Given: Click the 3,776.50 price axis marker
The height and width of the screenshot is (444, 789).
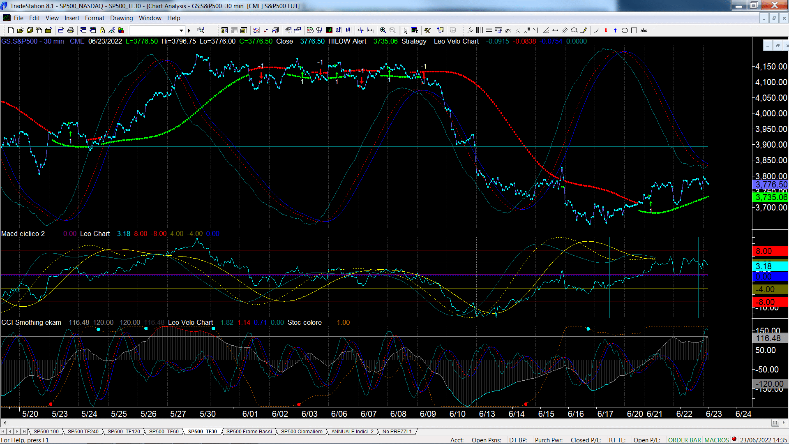Looking at the screenshot, I should (771, 185).
